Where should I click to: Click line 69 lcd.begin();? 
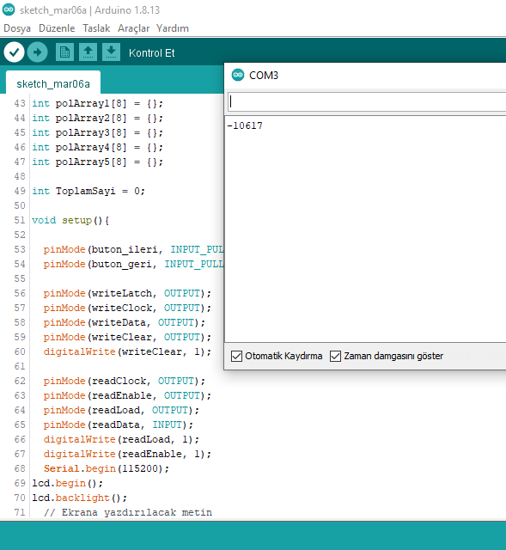click(x=68, y=483)
